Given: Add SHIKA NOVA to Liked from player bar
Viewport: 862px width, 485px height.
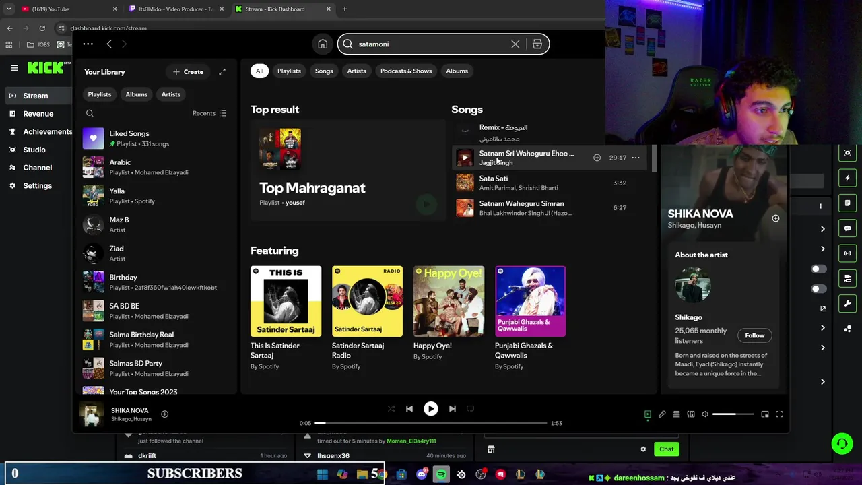Looking at the screenshot, I should 164,414.
